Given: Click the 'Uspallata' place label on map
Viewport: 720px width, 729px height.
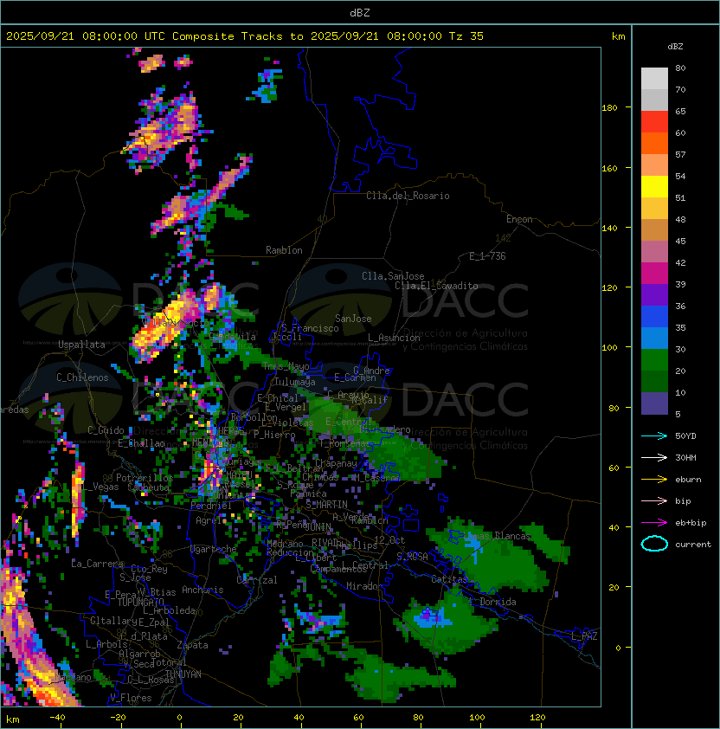Looking at the screenshot, I should [x=81, y=345].
